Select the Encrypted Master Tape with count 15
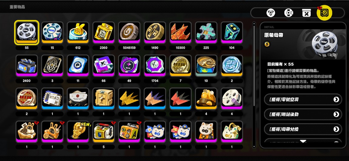This screenshot has width=349, height=161. [52, 32]
